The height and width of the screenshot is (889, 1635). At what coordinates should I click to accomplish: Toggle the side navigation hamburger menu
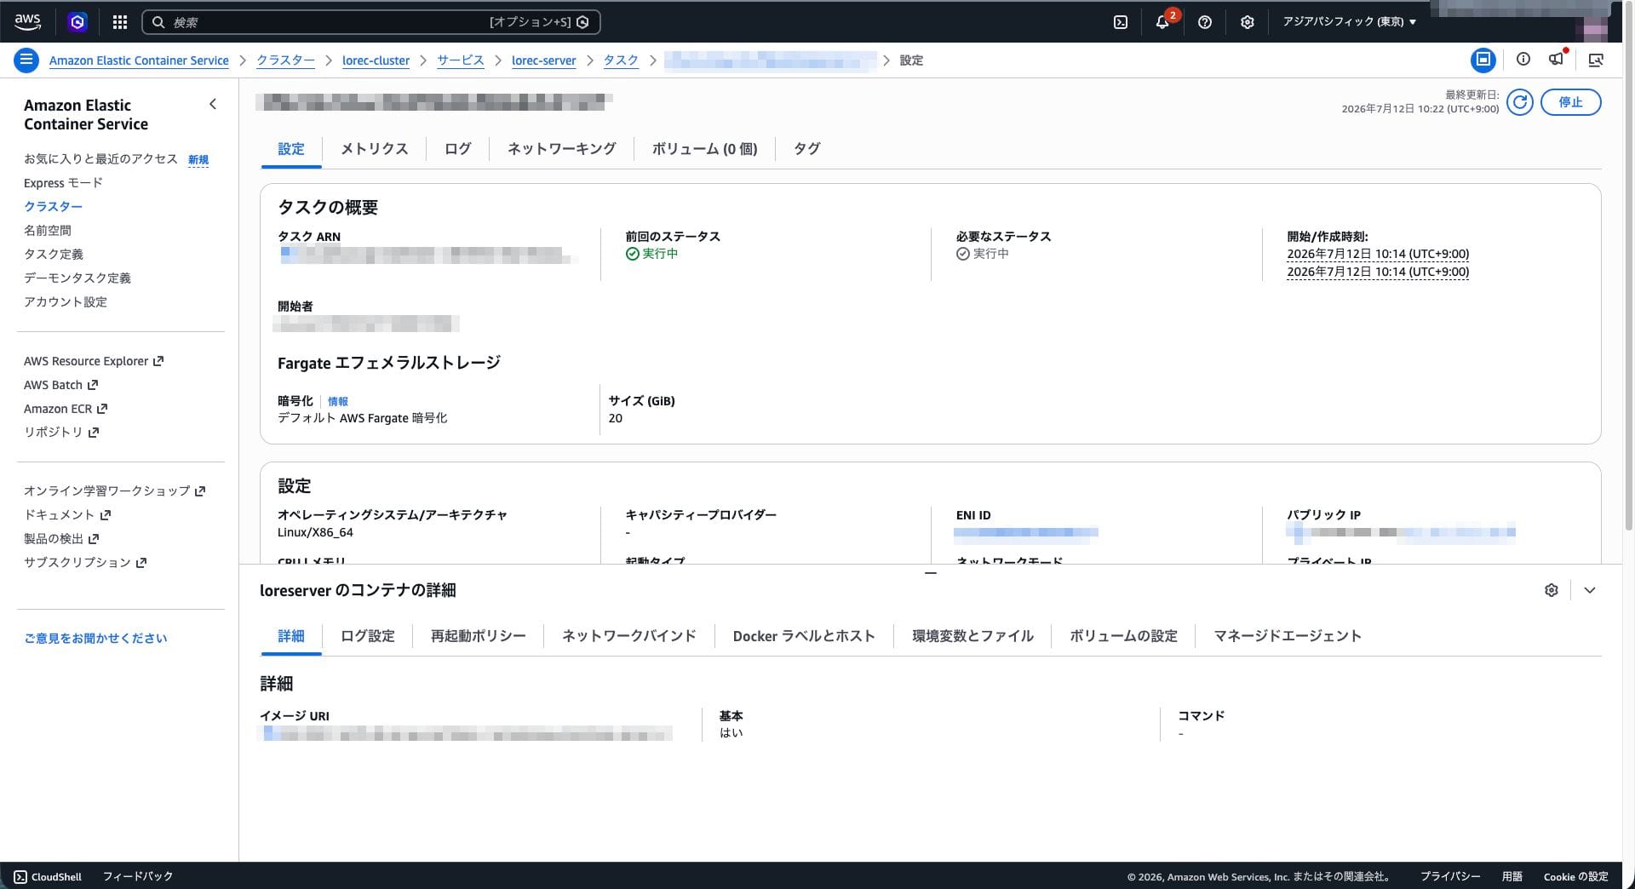(x=26, y=60)
